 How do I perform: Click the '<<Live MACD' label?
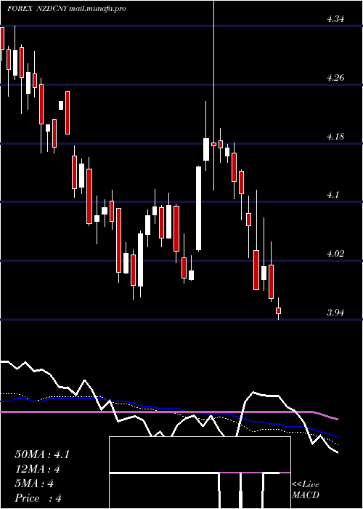coord(306,490)
